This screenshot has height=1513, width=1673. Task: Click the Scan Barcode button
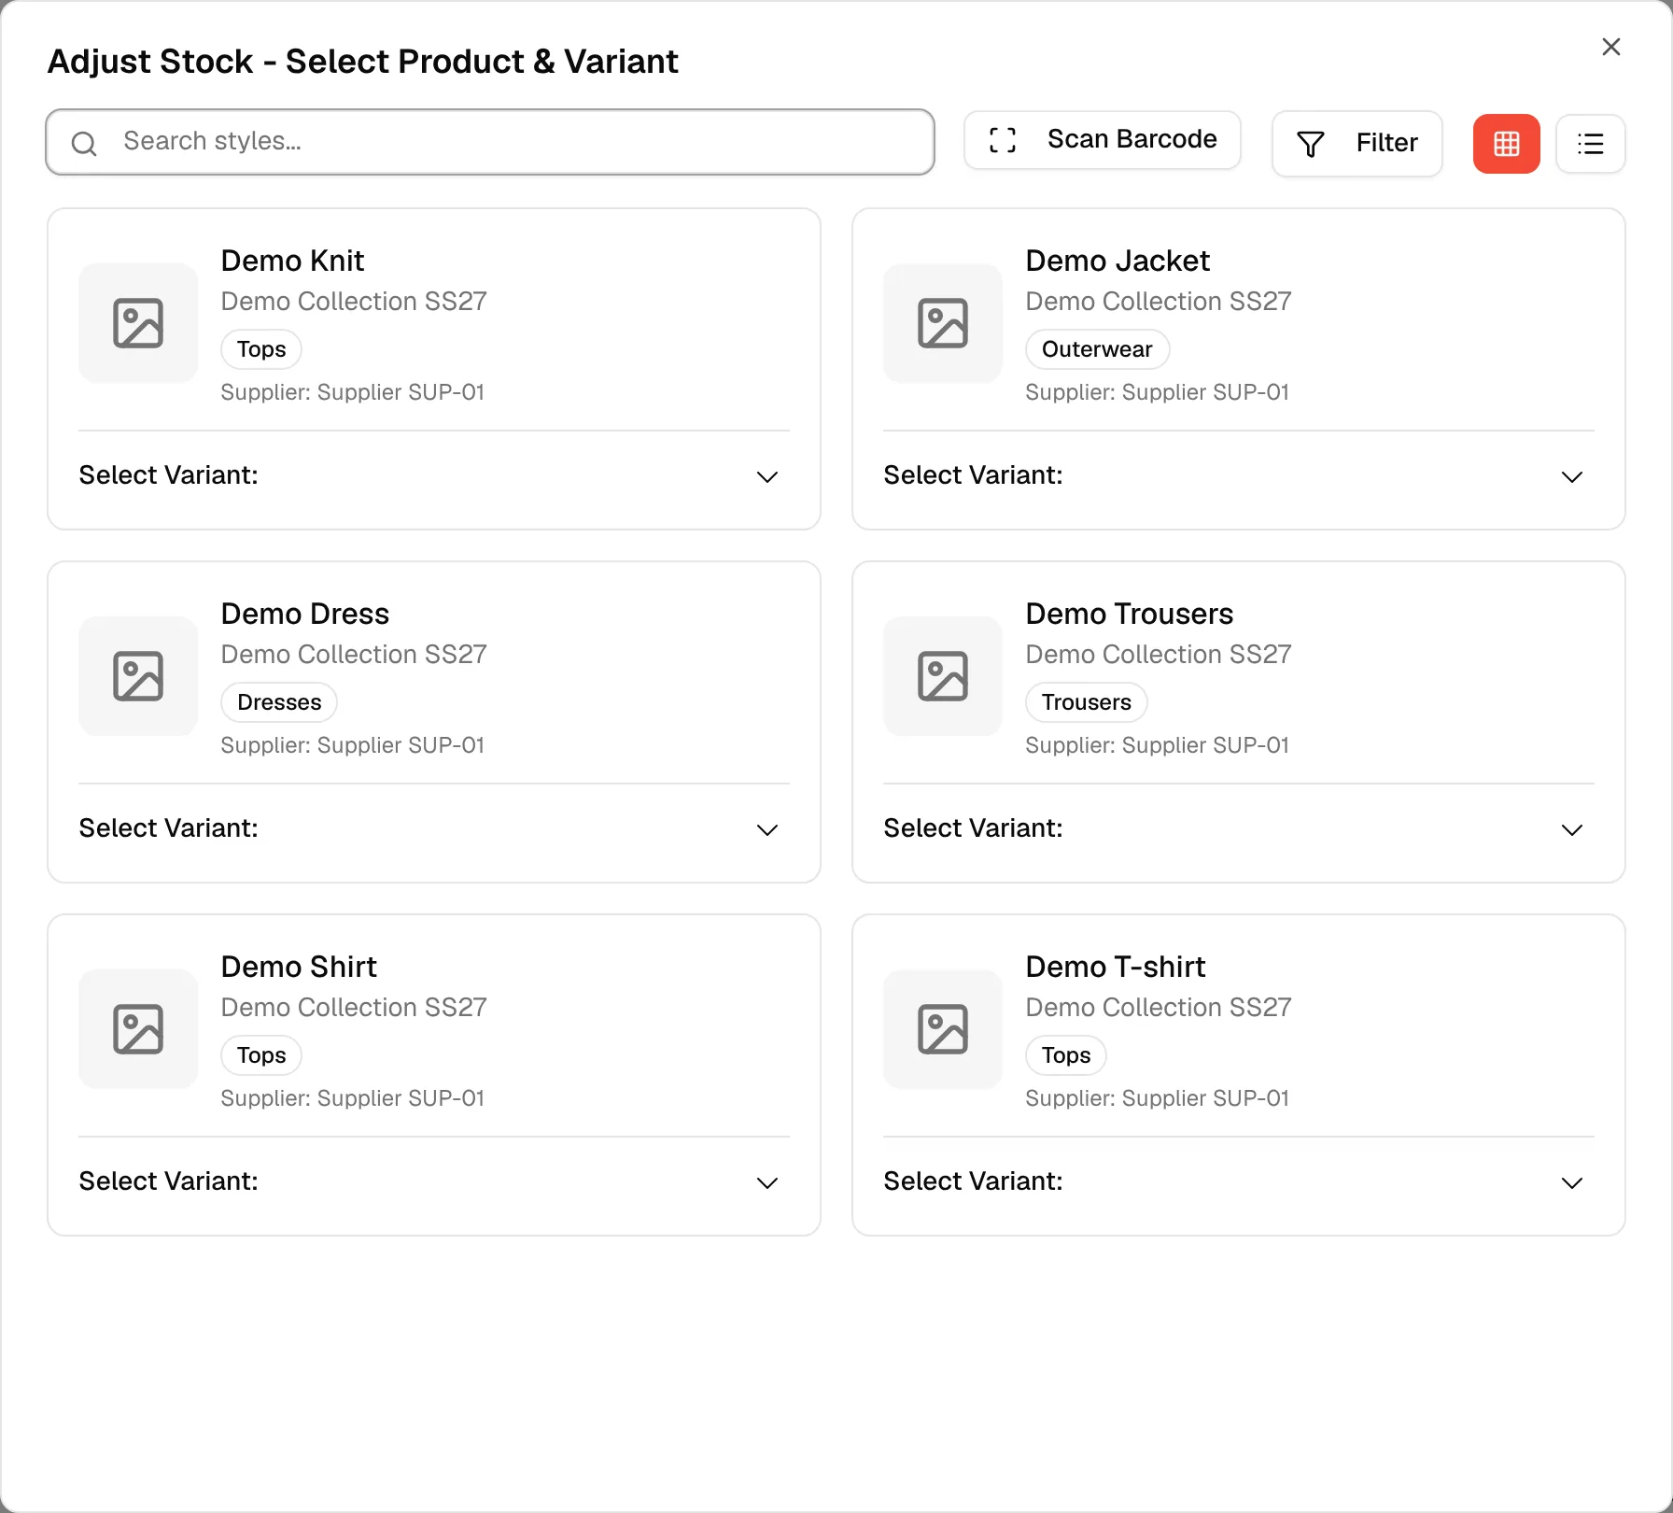pos(1102,140)
